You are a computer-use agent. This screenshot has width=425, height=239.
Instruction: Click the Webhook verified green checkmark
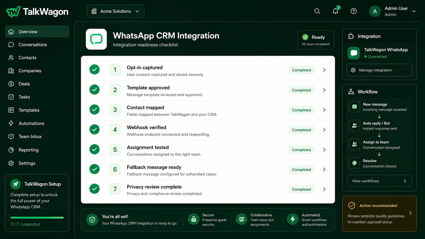94,129
